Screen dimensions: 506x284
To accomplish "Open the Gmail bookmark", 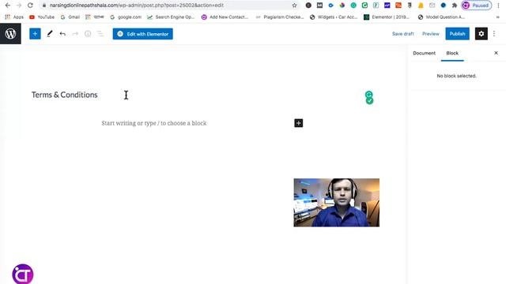I will click(70, 17).
